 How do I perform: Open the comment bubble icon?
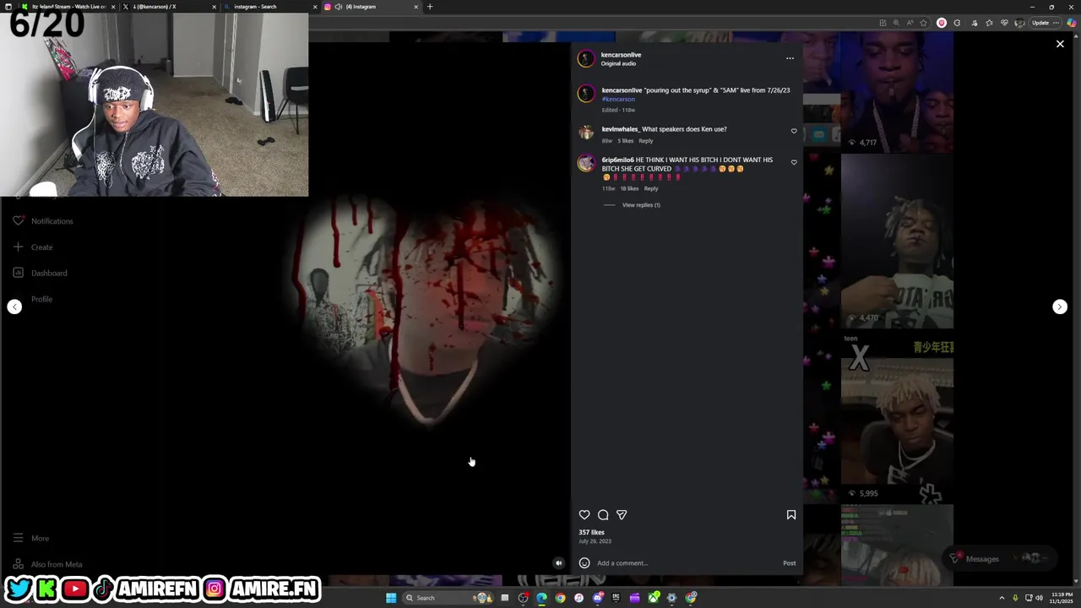click(603, 515)
